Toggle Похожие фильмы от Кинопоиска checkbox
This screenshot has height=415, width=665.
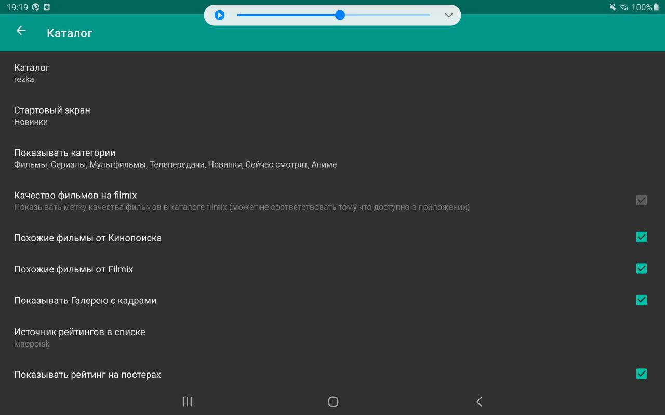pyautogui.click(x=642, y=237)
